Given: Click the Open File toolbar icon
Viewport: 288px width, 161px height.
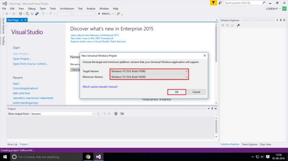Looking at the screenshot, I should (27, 14).
